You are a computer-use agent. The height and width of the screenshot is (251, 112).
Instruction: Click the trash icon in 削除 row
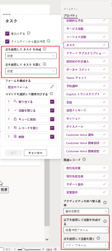[15, 136]
